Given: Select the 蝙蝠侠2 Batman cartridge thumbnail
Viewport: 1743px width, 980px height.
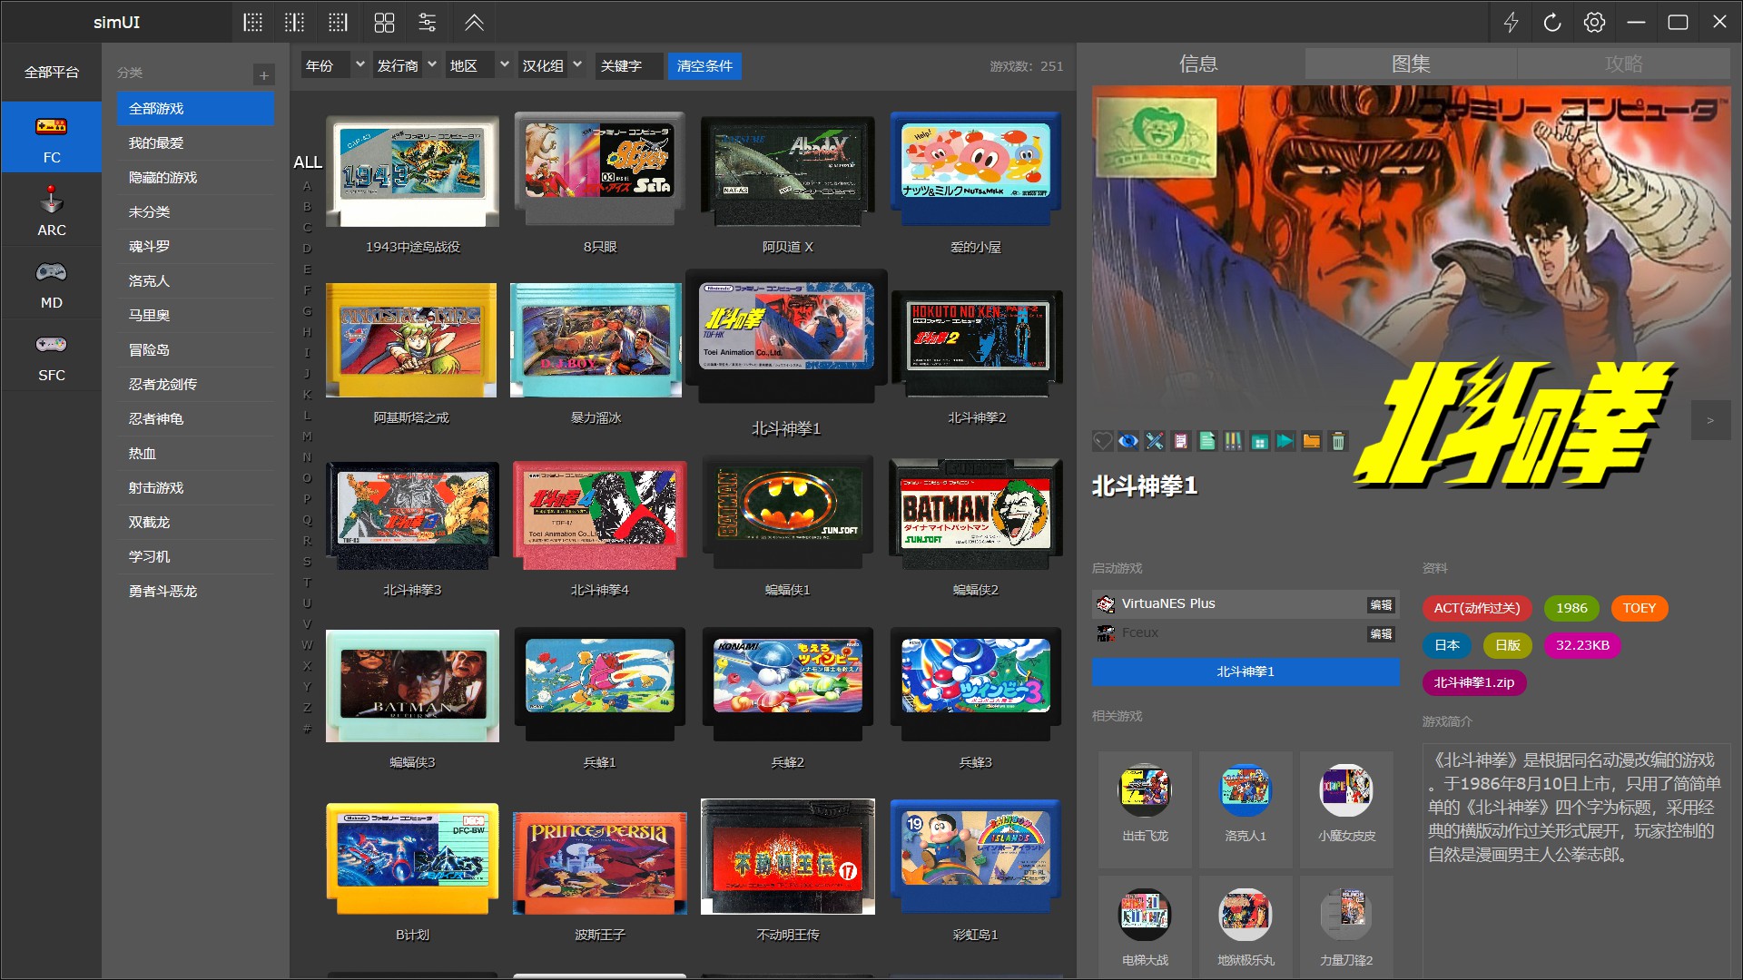Looking at the screenshot, I should [x=975, y=515].
